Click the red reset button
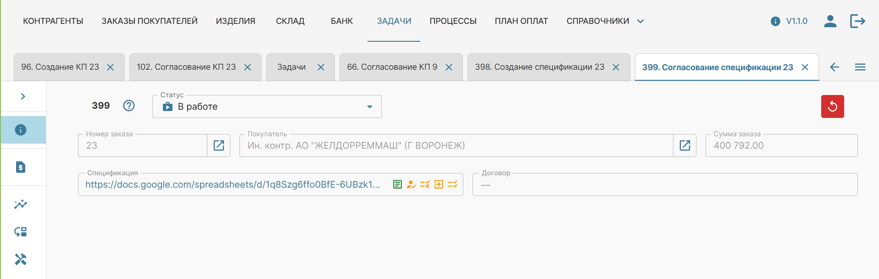The height and width of the screenshot is (279, 879). click(x=832, y=106)
